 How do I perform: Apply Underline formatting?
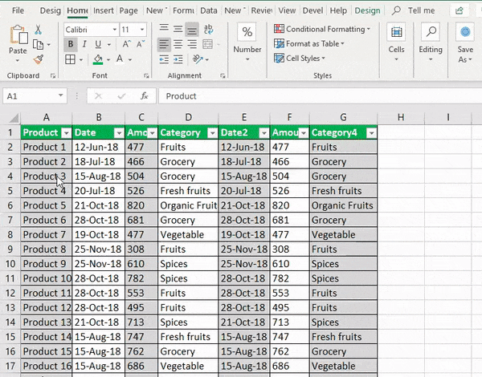pos(98,44)
